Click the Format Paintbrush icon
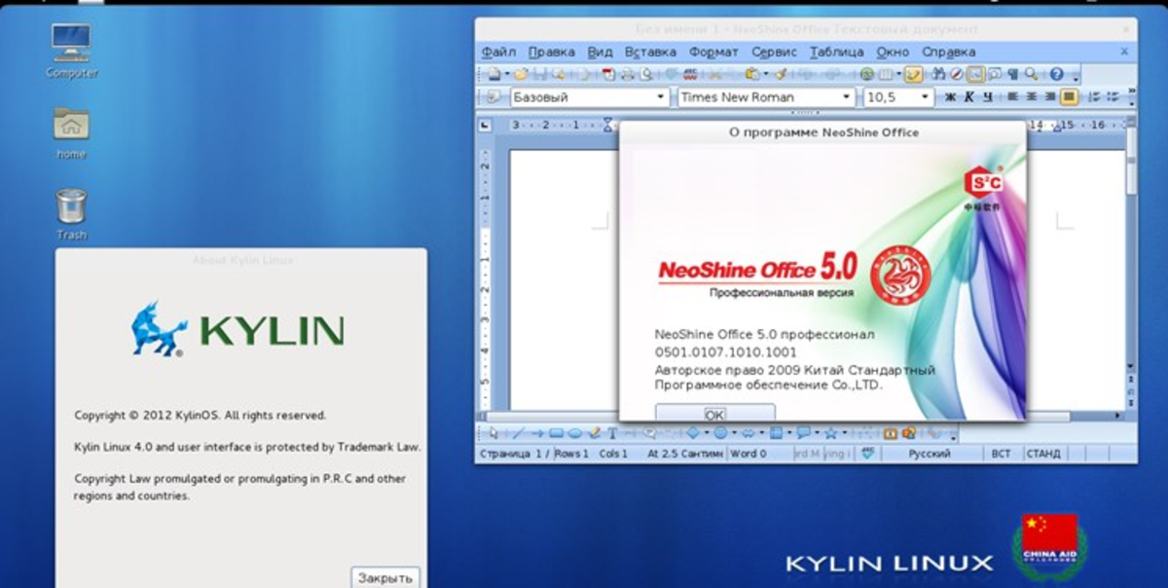This screenshot has width=1168, height=588. [x=781, y=74]
